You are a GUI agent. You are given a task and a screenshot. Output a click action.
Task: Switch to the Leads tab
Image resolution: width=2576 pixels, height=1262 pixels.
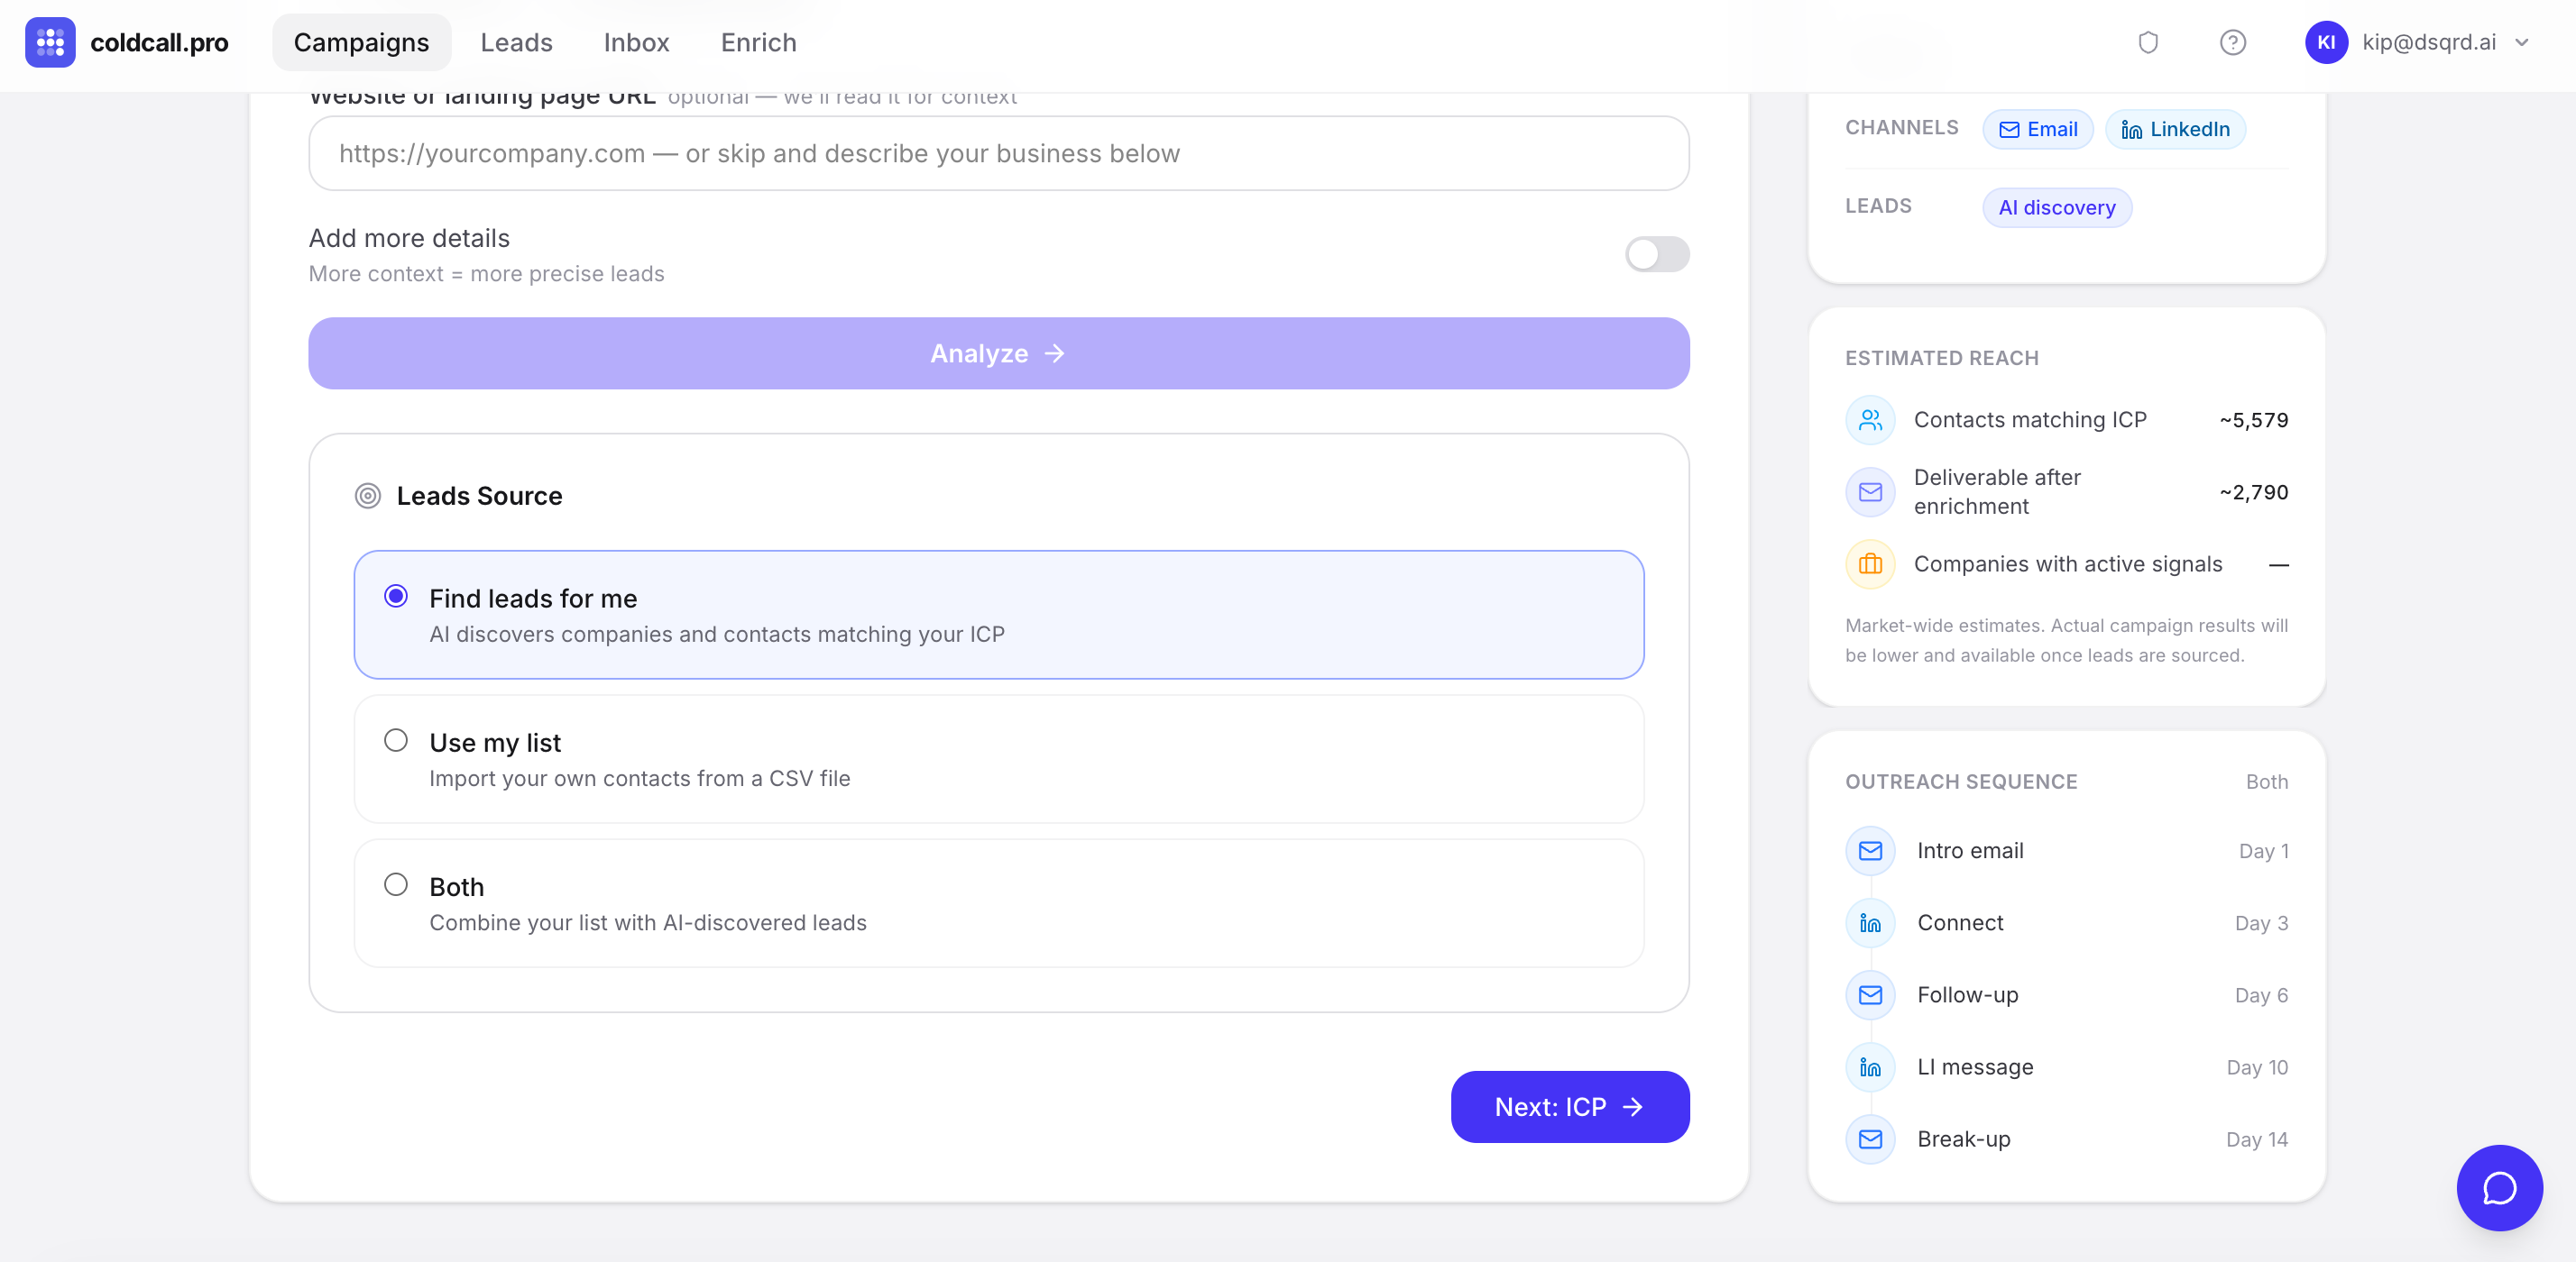pyautogui.click(x=516, y=42)
